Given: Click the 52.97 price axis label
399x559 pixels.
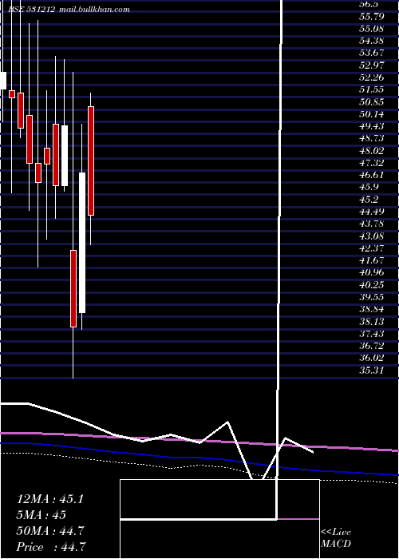Looking at the screenshot, I should [x=372, y=65].
